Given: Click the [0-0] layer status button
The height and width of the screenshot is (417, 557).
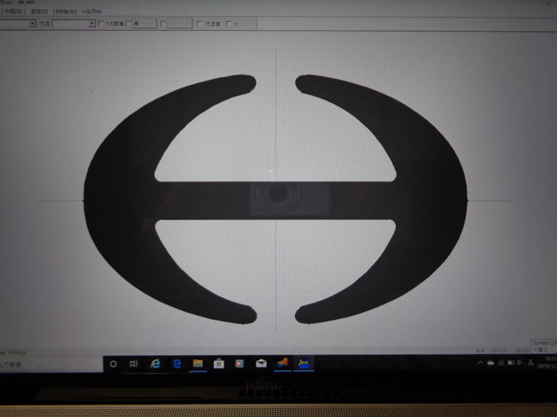Looking at the screenshot, I should click(x=522, y=350).
